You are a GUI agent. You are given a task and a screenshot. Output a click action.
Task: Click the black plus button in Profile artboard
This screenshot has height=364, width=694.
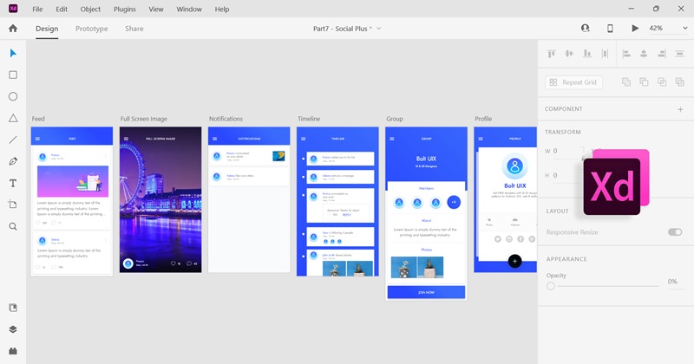pos(514,262)
